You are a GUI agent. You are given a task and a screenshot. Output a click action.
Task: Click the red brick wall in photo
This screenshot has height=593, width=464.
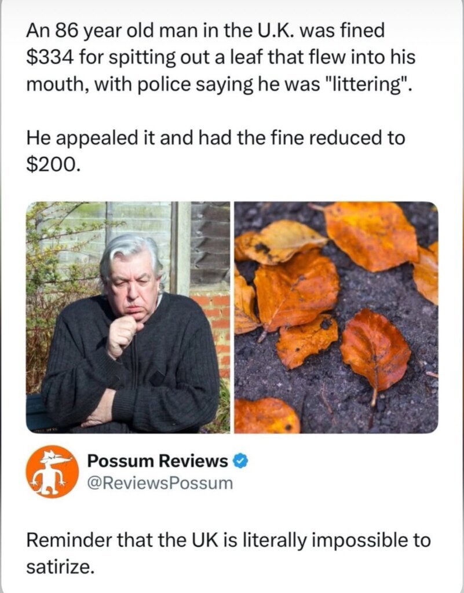click(215, 328)
